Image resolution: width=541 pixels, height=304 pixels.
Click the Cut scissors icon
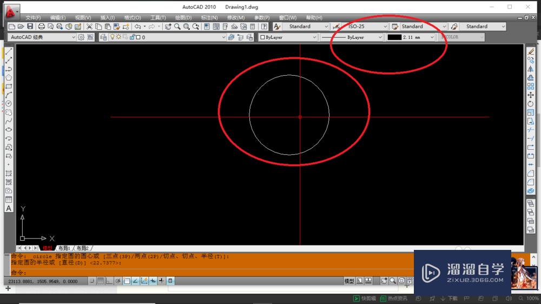89,27
